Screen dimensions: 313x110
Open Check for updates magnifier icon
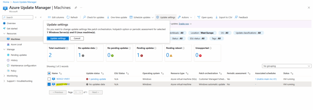84,17
